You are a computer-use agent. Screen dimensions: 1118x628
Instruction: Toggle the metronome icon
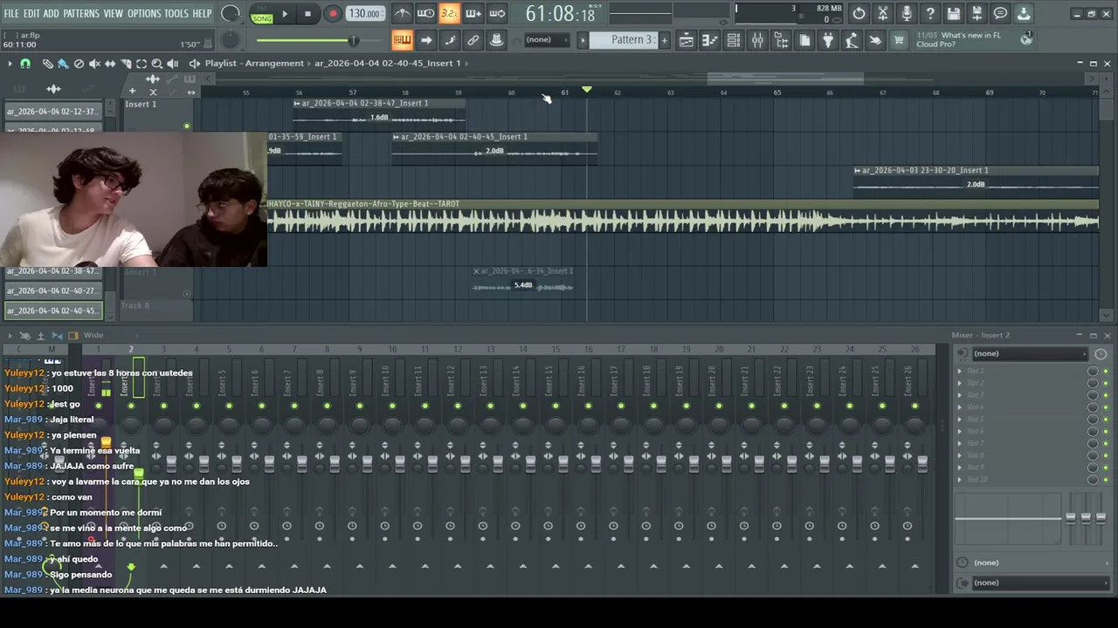(x=402, y=13)
